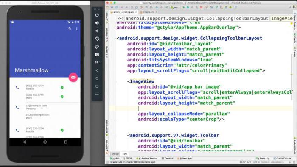This screenshot has height=167, width=297.
Task: Switch to the Design editor tab
Action: coord(115,154)
